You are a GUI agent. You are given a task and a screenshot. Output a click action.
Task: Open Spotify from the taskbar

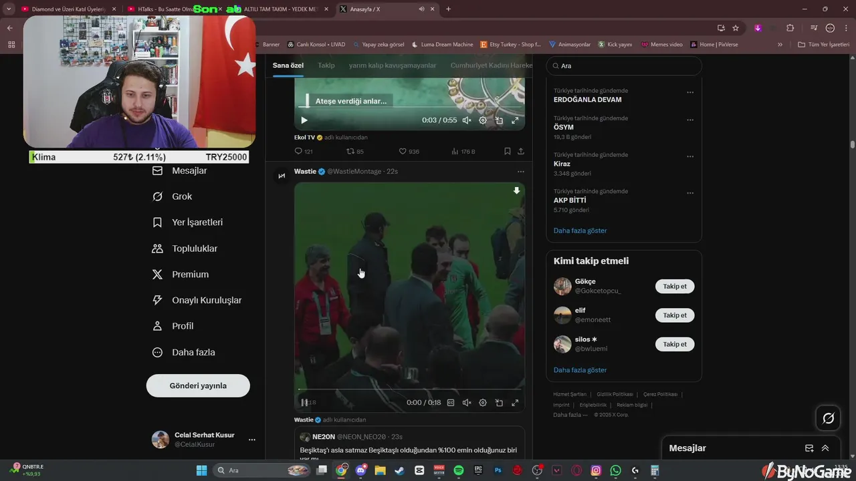459,470
